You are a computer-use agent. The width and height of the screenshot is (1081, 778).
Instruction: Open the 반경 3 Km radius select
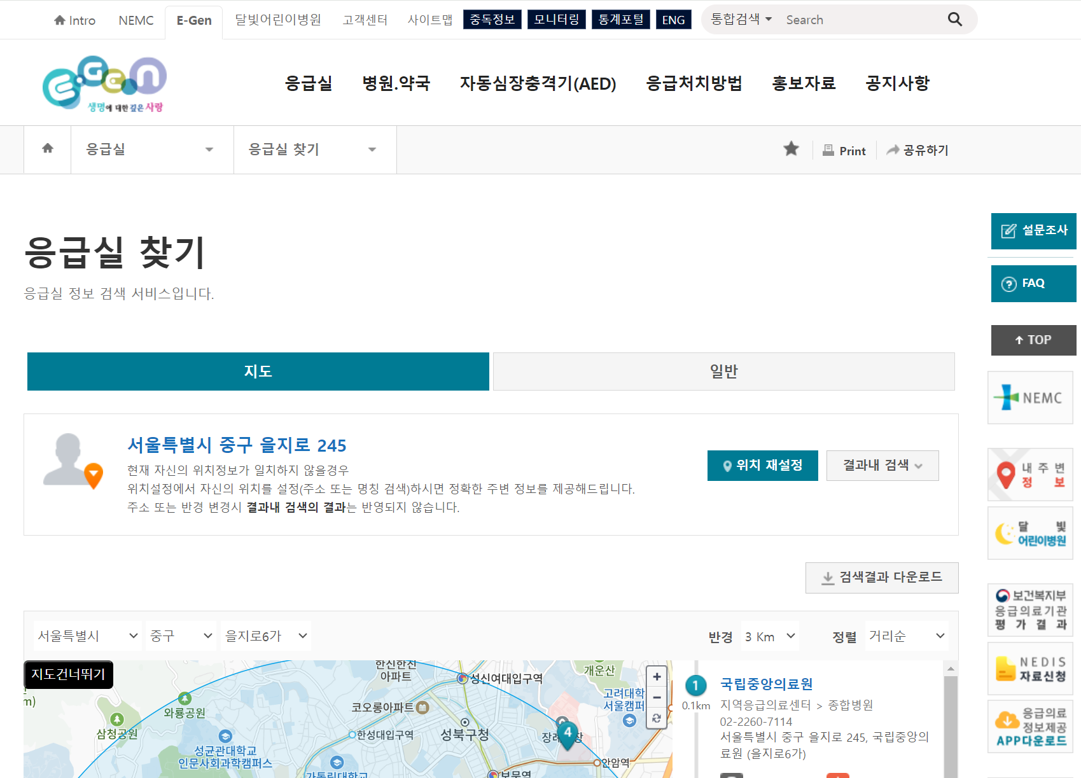pos(770,636)
